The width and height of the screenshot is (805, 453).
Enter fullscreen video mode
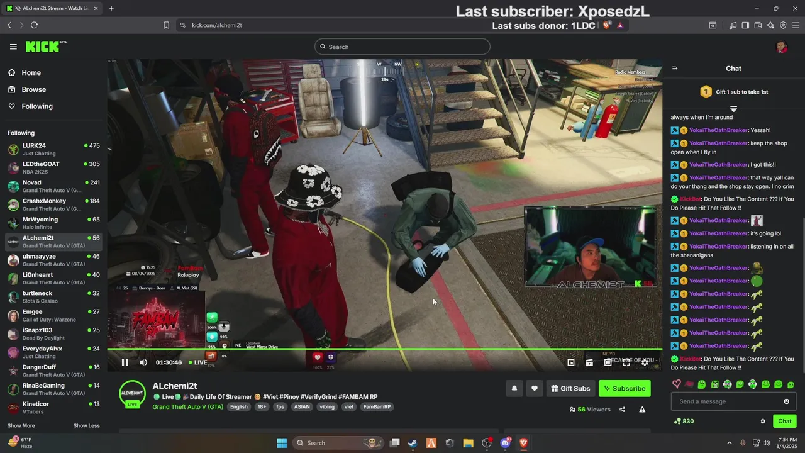pos(626,362)
